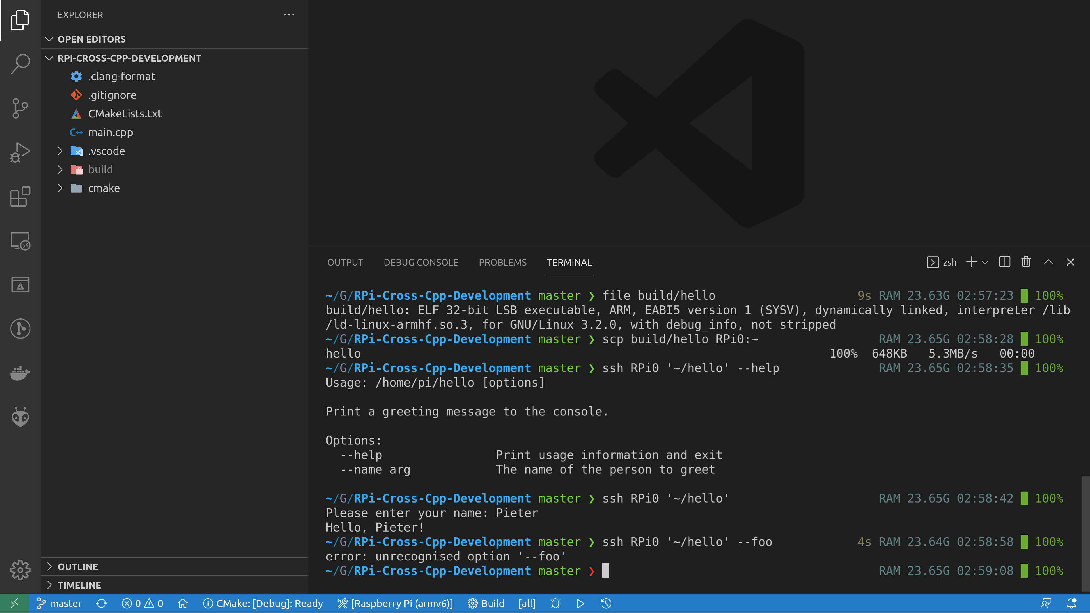The image size is (1090, 613).
Task: Click 'Hello, Pieter!' output line in terminal
Action: (375, 527)
